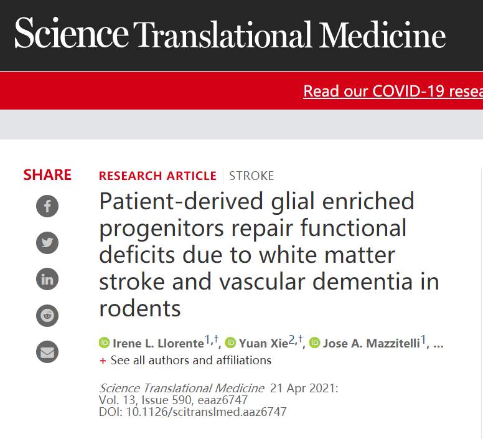Viewport: 483px width, 439px height.
Task: Click the DOI text line
Action: tap(192, 412)
